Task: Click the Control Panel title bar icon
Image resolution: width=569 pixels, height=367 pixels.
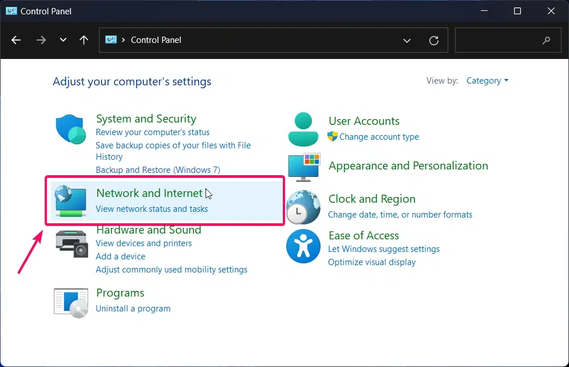Action: tap(11, 11)
